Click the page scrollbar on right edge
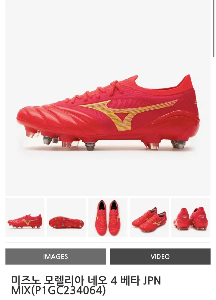 [x=214, y=29]
